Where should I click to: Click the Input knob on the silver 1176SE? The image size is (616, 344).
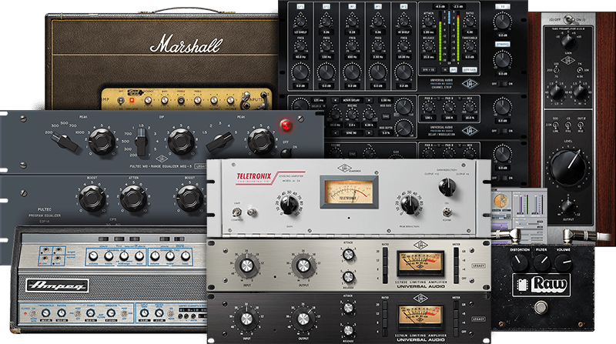pos(246,266)
